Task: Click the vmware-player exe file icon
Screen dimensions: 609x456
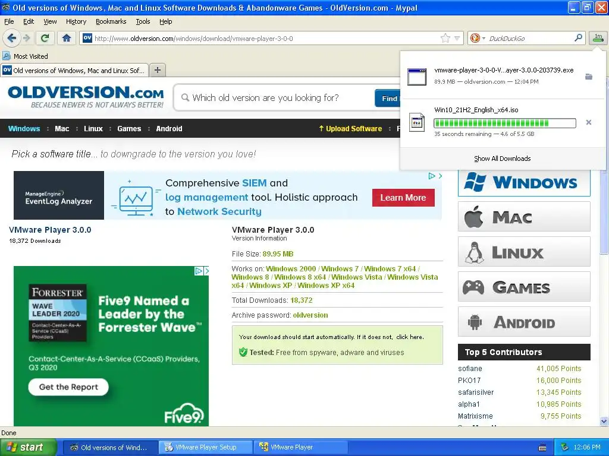Action: (x=417, y=77)
